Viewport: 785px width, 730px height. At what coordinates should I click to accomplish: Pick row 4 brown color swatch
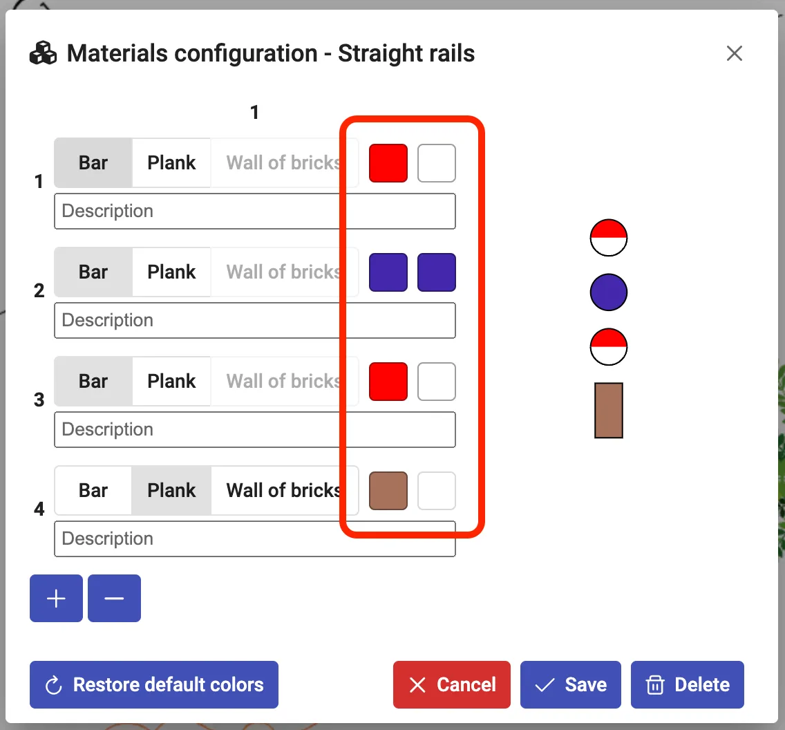[x=388, y=491]
